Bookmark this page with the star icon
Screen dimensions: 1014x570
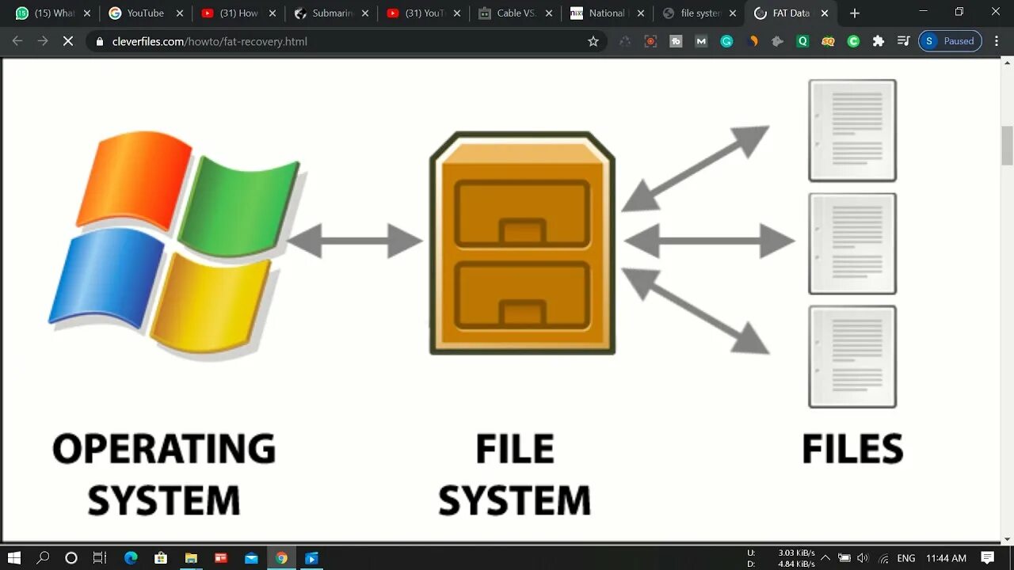click(593, 41)
